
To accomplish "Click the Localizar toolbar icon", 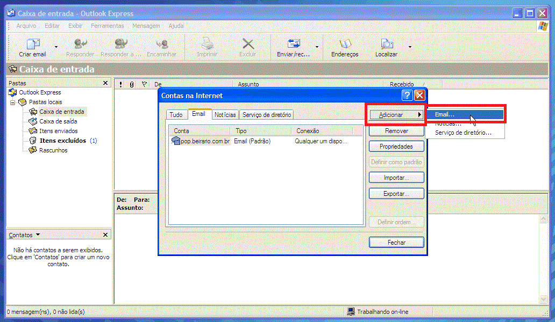I will click(x=387, y=44).
